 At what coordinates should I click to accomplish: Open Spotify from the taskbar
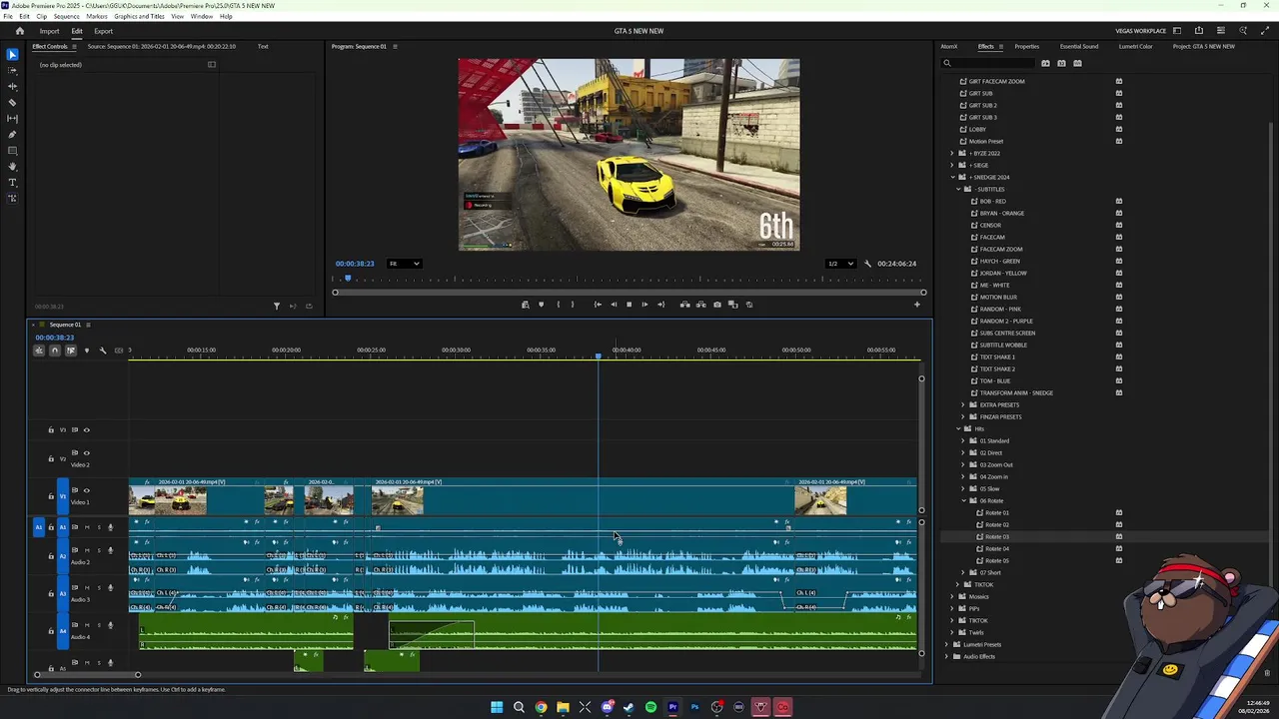click(650, 707)
